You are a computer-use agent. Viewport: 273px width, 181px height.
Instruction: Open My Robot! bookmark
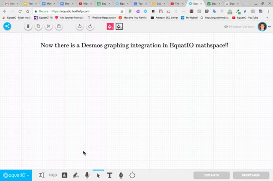(x=189, y=18)
